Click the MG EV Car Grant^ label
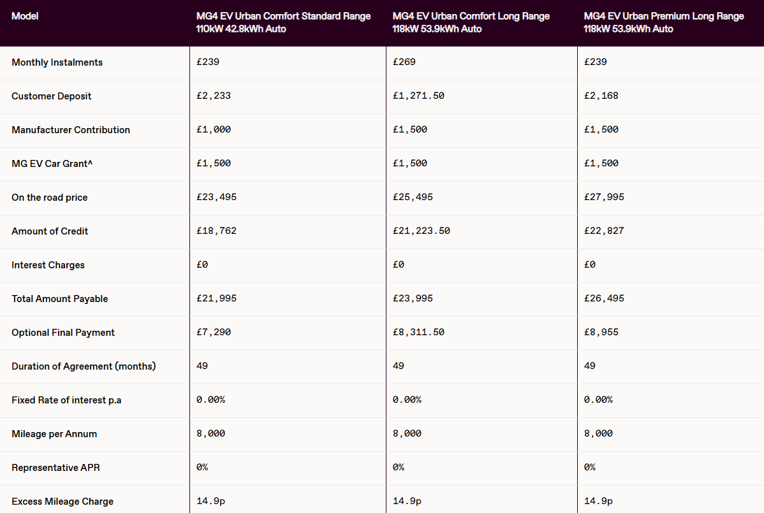764x513 pixels. [x=52, y=164]
